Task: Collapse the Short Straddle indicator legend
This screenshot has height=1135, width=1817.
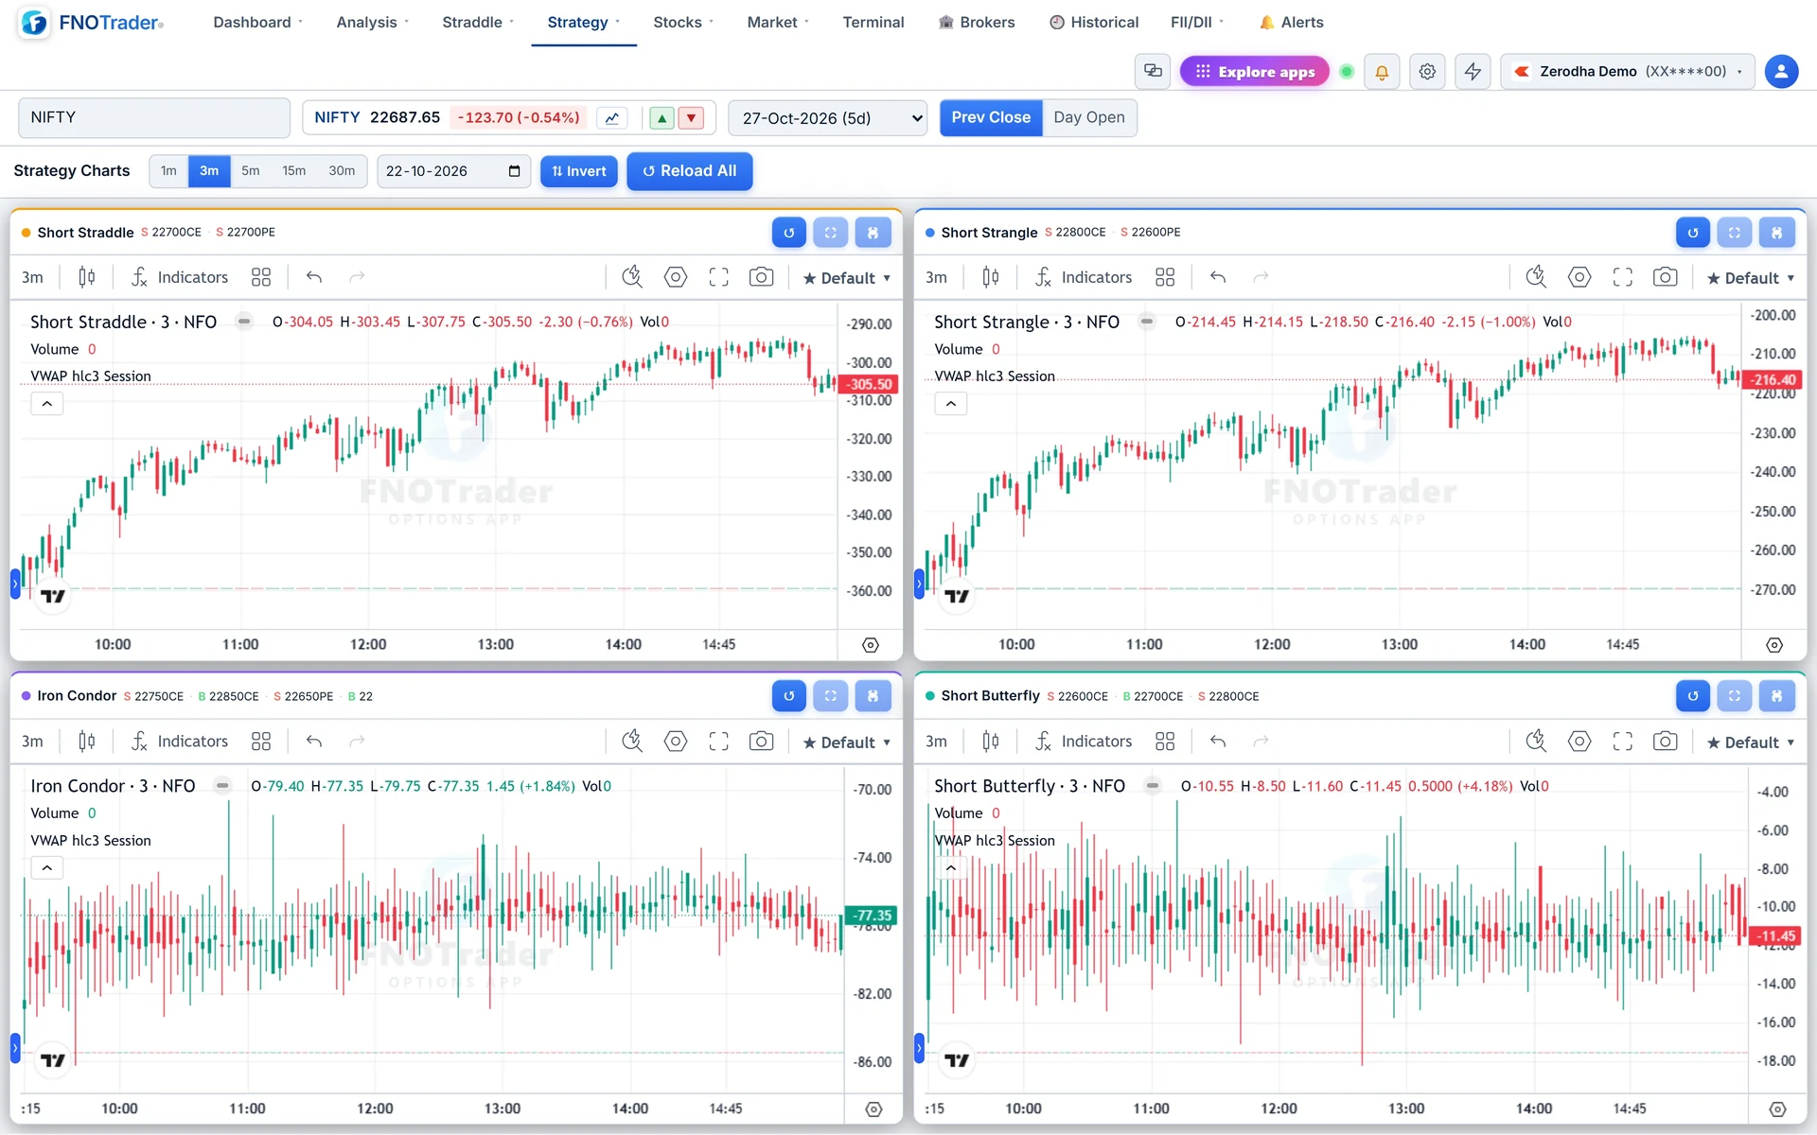Action: [x=46, y=404]
